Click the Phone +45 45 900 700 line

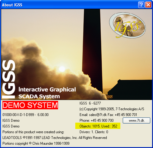coord(96,121)
